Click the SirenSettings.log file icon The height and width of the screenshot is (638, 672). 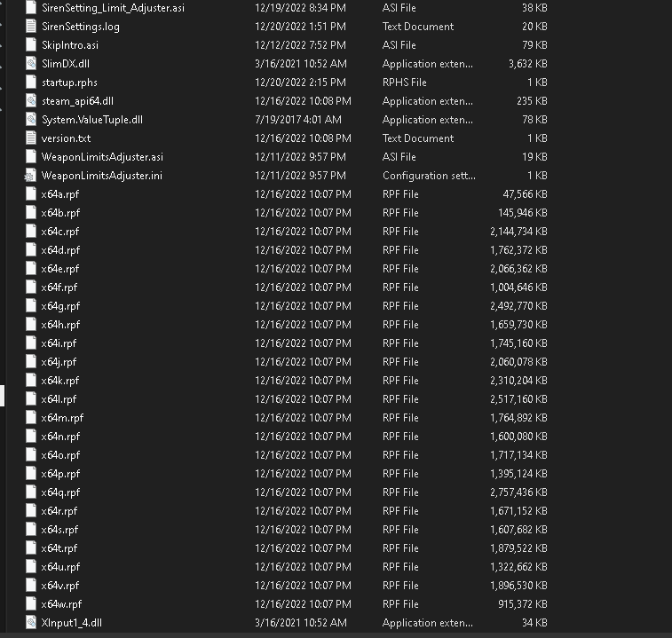pos(33,27)
